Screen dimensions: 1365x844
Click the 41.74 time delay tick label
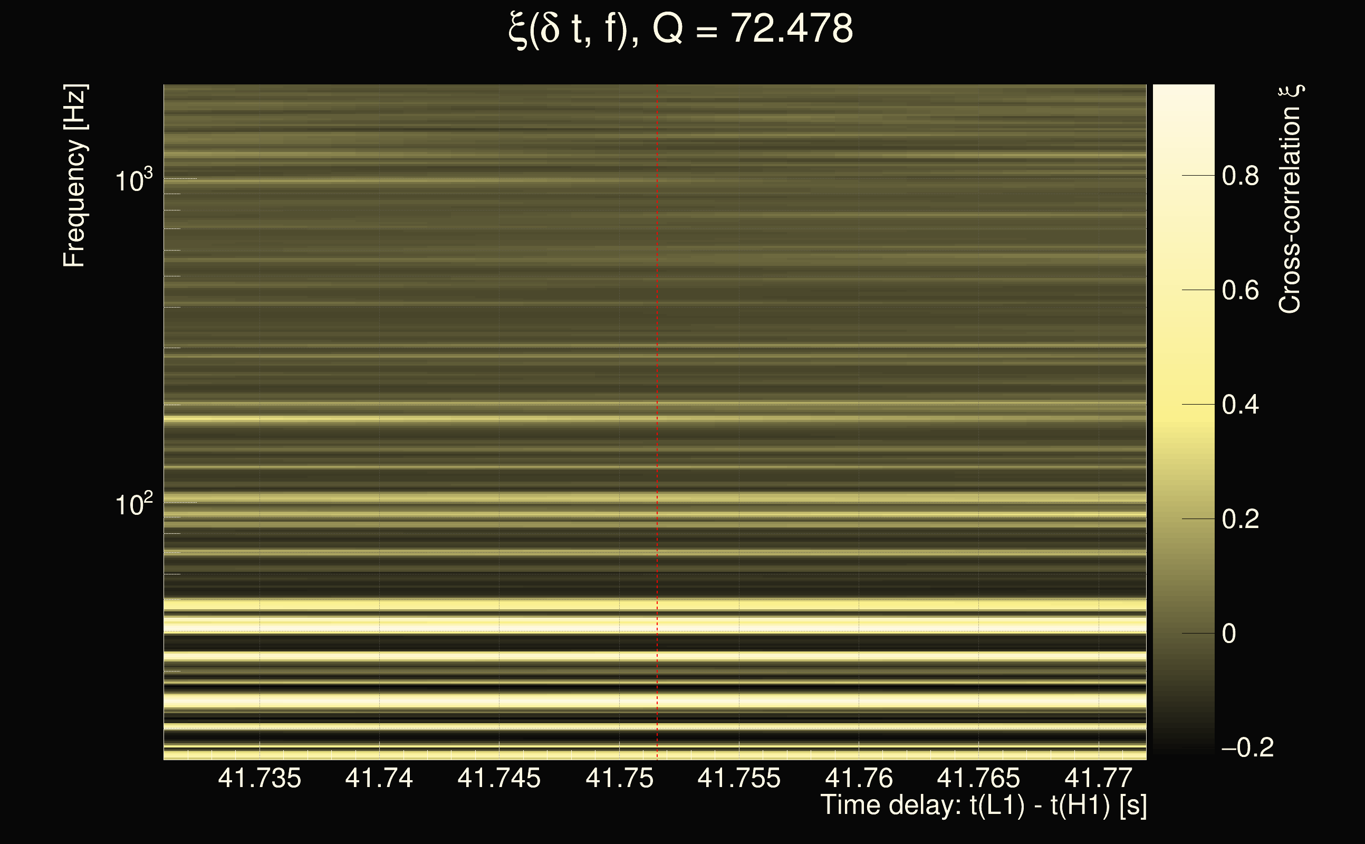[x=379, y=778]
